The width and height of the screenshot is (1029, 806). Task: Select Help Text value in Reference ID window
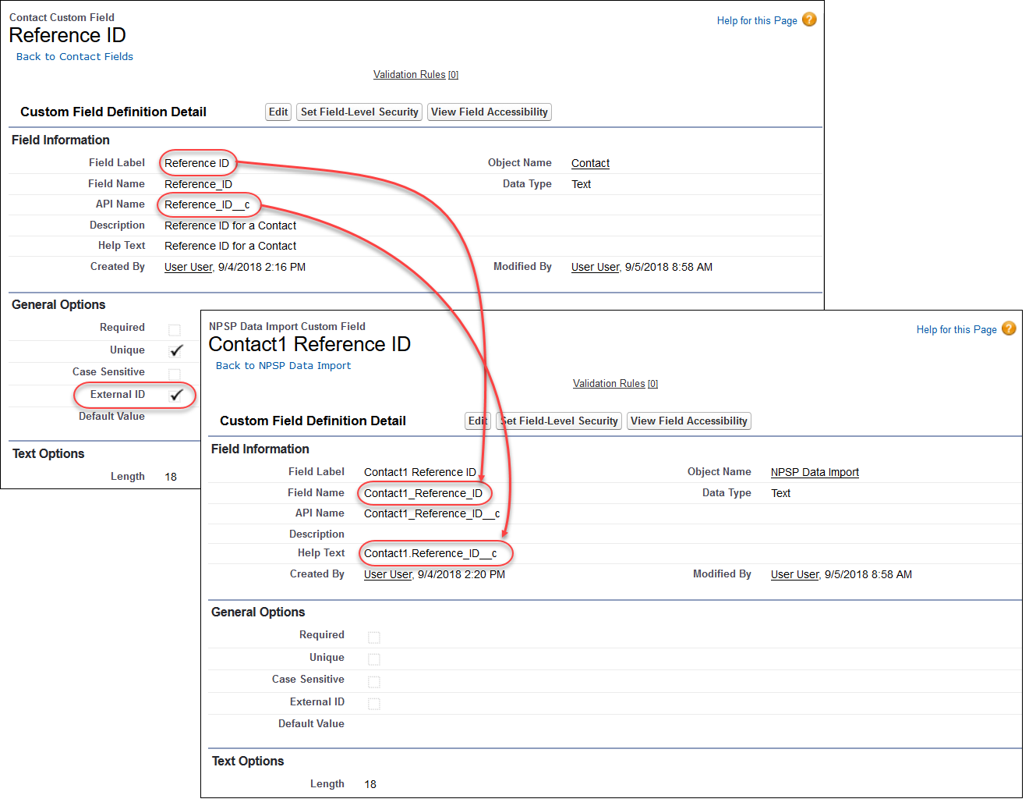[x=230, y=246]
